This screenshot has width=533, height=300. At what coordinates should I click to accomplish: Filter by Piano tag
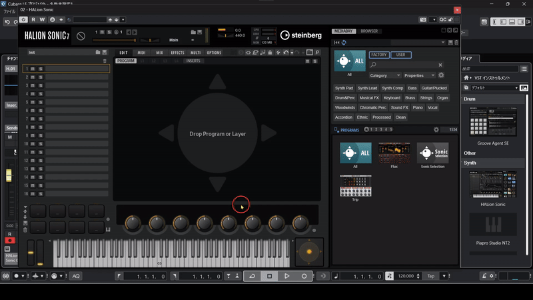coord(418,107)
